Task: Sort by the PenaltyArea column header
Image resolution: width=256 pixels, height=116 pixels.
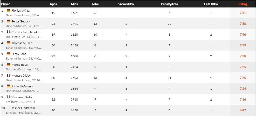Action: [169, 4]
